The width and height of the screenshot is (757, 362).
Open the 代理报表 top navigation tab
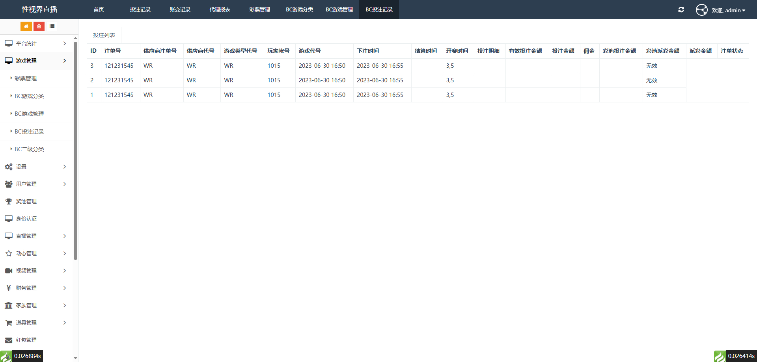pyautogui.click(x=220, y=9)
